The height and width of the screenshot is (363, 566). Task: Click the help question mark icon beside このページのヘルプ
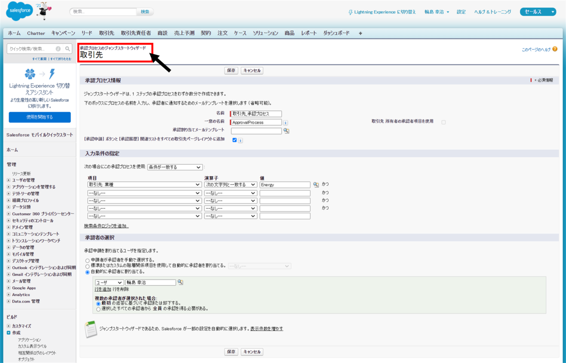pos(555,49)
